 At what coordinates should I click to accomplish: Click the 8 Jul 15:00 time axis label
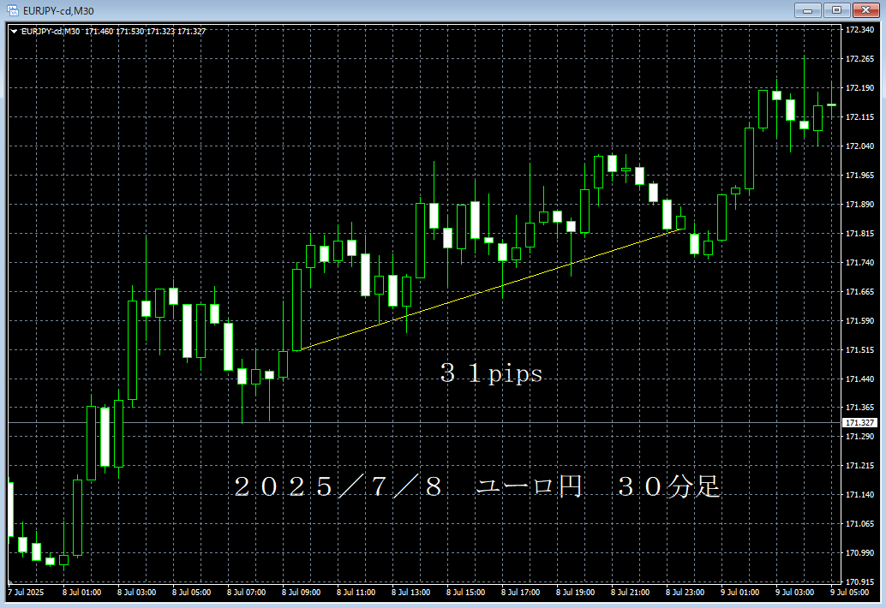point(464,592)
